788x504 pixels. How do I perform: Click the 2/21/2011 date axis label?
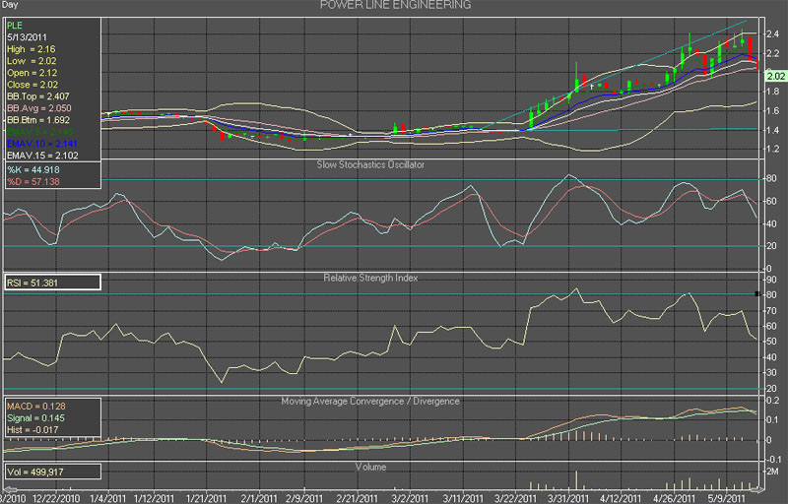357,498
